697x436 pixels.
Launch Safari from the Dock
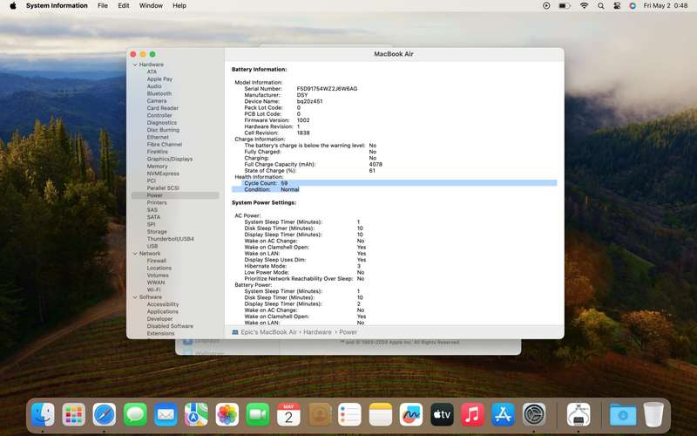(x=105, y=415)
